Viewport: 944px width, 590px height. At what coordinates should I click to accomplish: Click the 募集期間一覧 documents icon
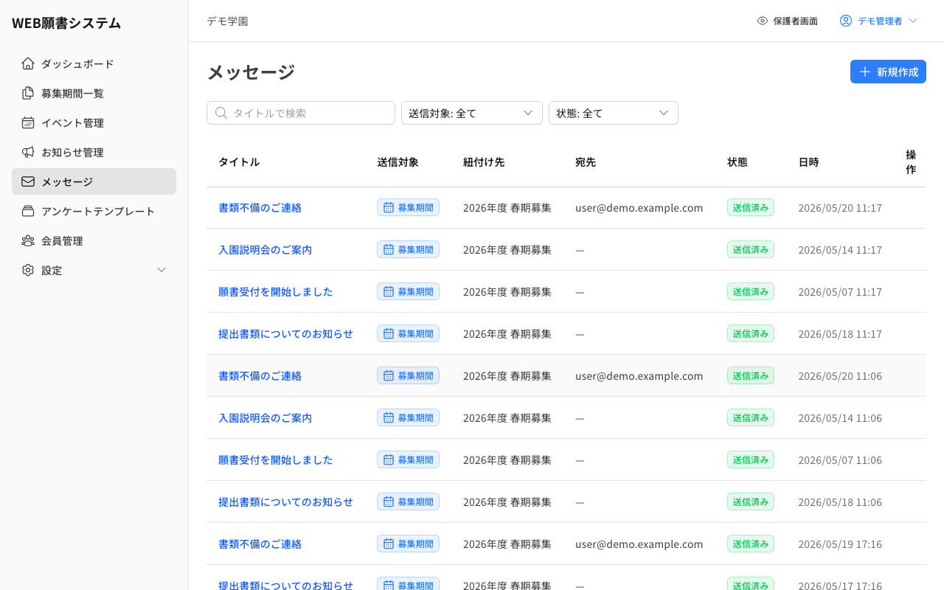(28, 93)
